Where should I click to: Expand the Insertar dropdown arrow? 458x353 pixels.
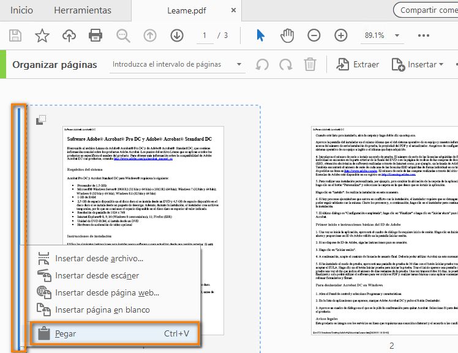click(x=441, y=64)
